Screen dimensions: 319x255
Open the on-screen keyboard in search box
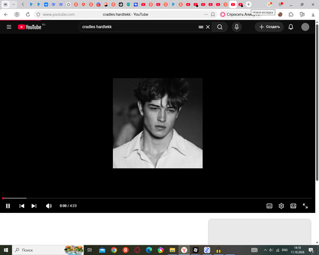click(x=201, y=27)
